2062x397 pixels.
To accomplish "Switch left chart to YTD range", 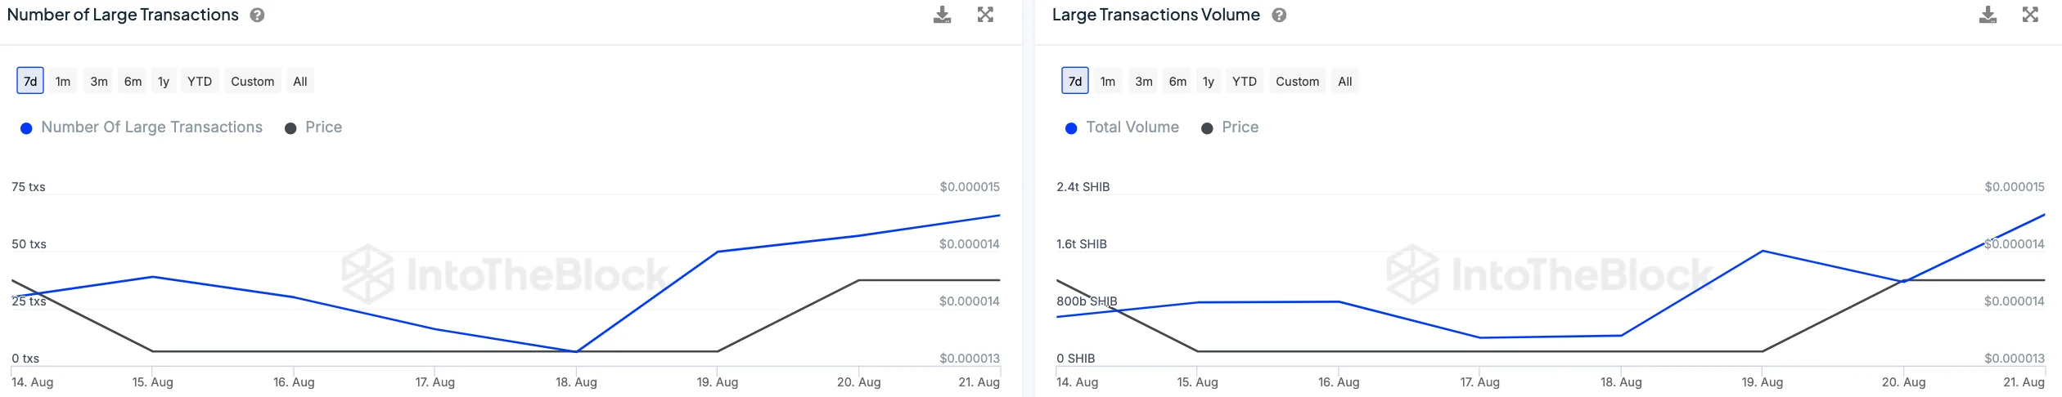I will tap(200, 81).
